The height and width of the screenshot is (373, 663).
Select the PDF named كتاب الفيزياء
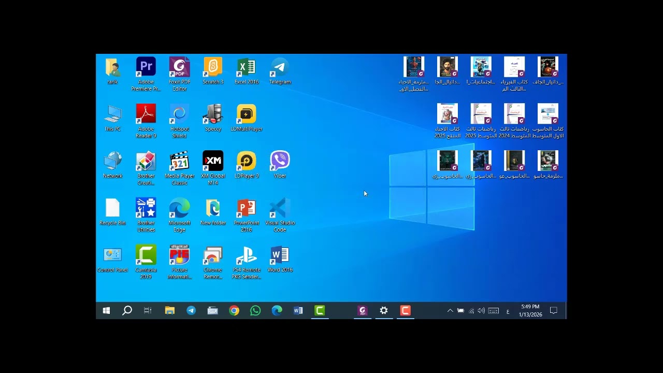[x=514, y=74]
